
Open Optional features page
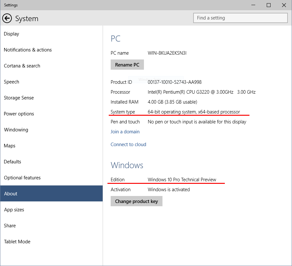click(x=51, y=178)
